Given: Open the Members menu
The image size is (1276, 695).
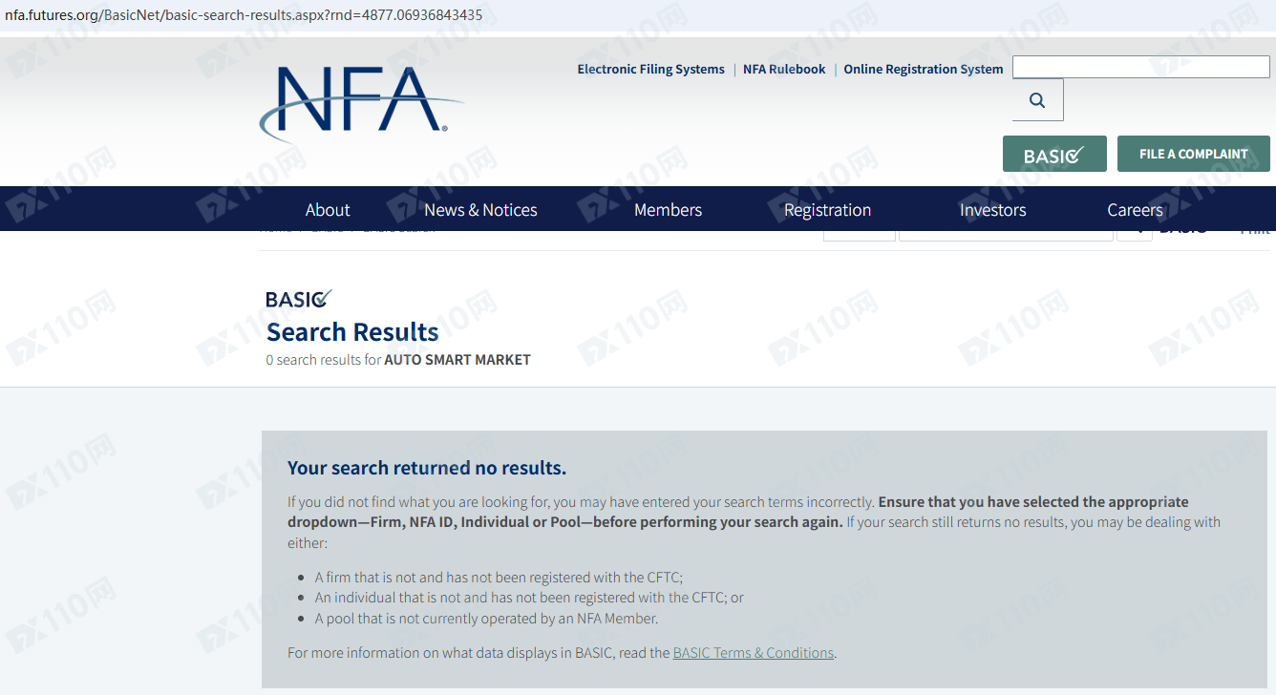Looking at the screenshot, I should pos(668,210).
